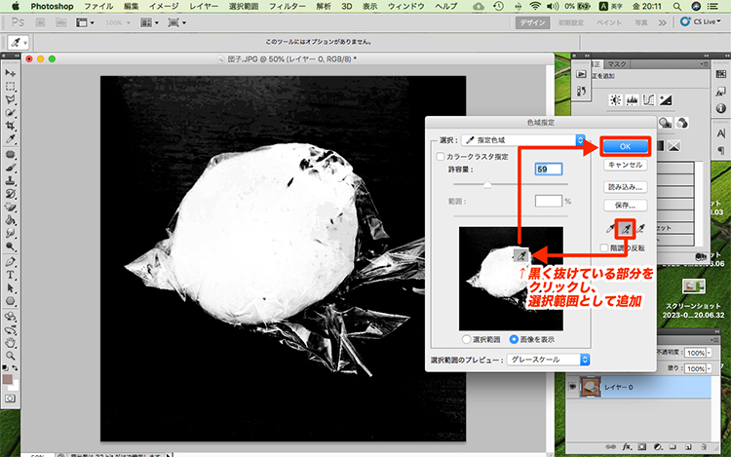Toggle Quick Mask mode
Viewport: 731px width, 457px height.
pyautogui.click(x=11, y=399)
